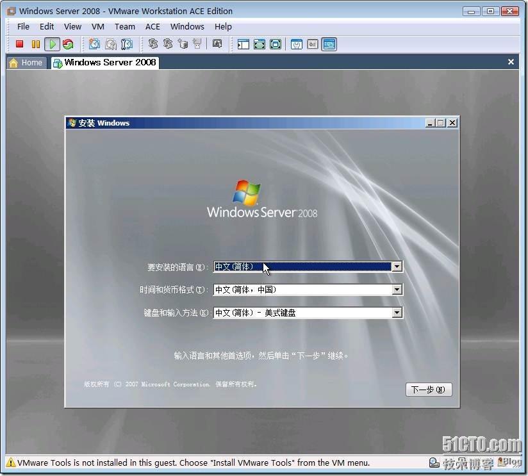The image size is (528, 476).
Task: Click the VMware Tools not installed message
Action: click(x=194, y=463)
